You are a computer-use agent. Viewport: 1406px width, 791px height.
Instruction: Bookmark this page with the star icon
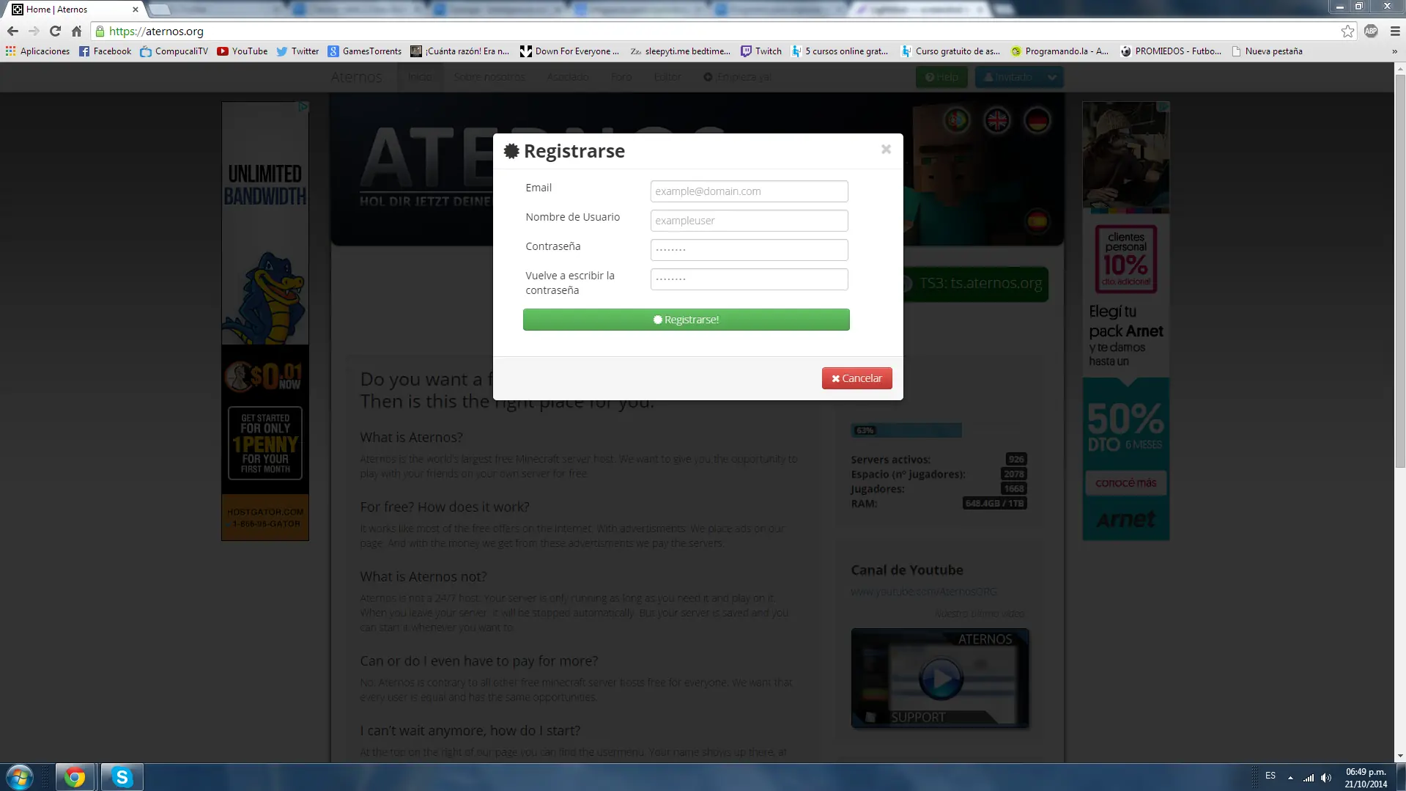point(1347,32)
